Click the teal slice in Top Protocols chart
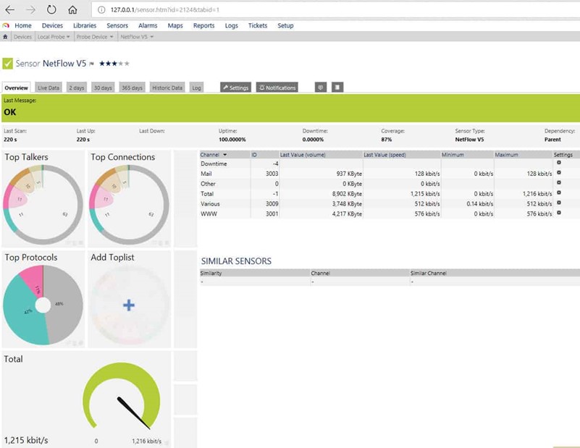 pyautogui.click(x=20, y=311)
